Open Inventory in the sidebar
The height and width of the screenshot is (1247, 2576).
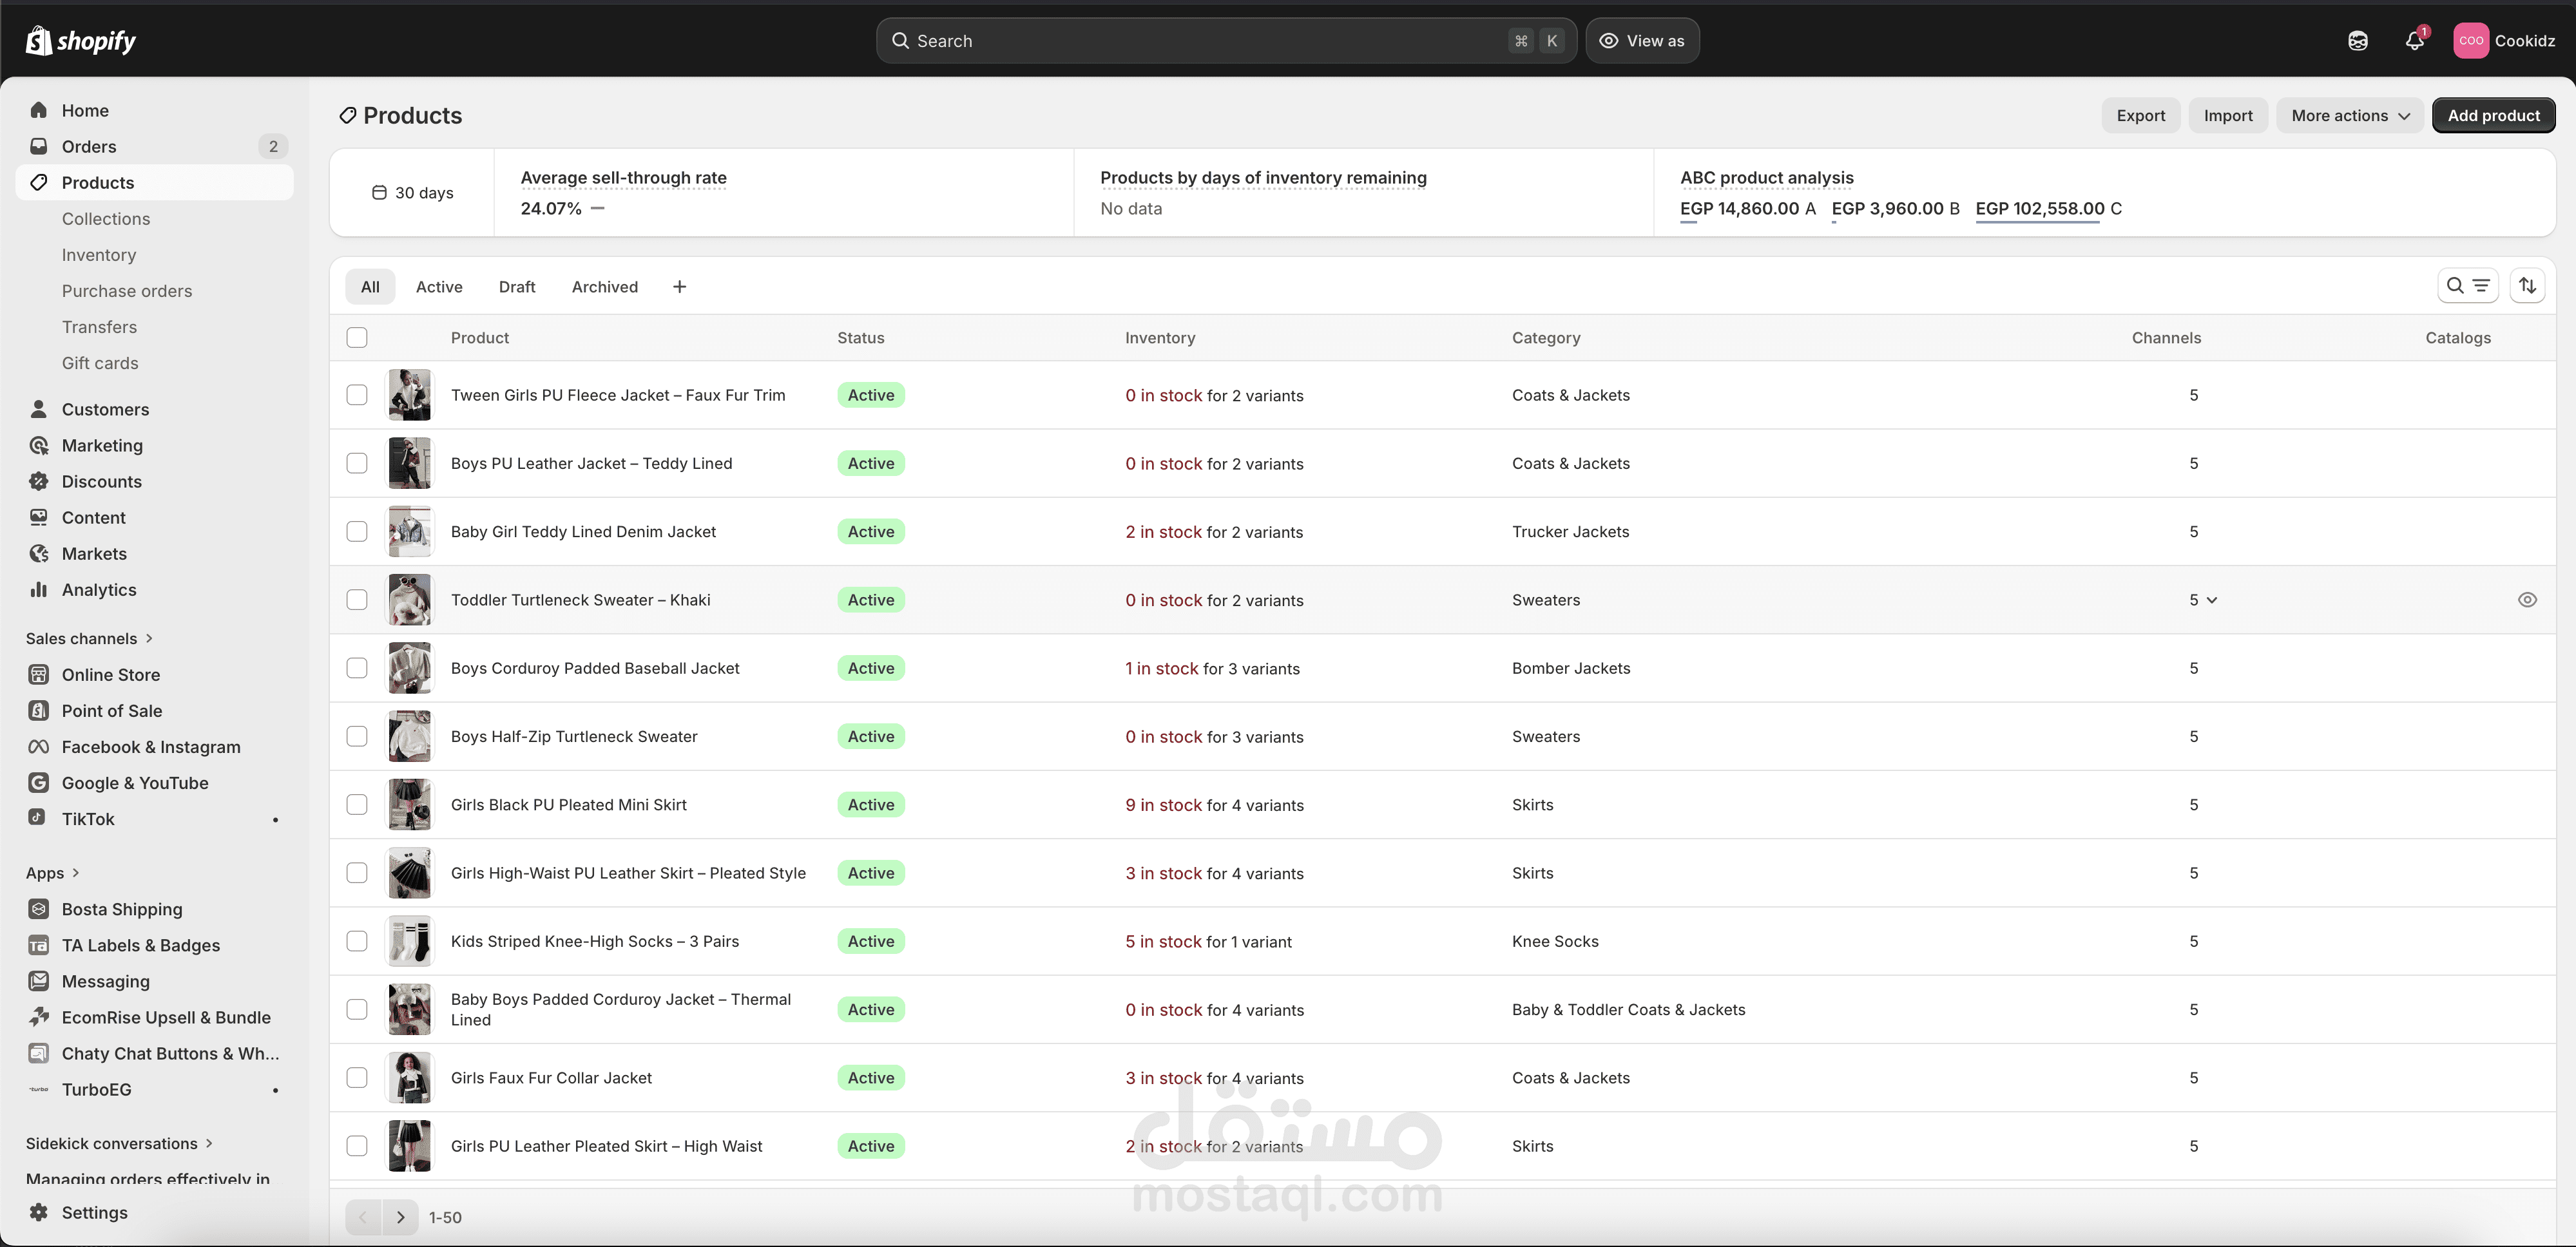click(x=99, y=255)
